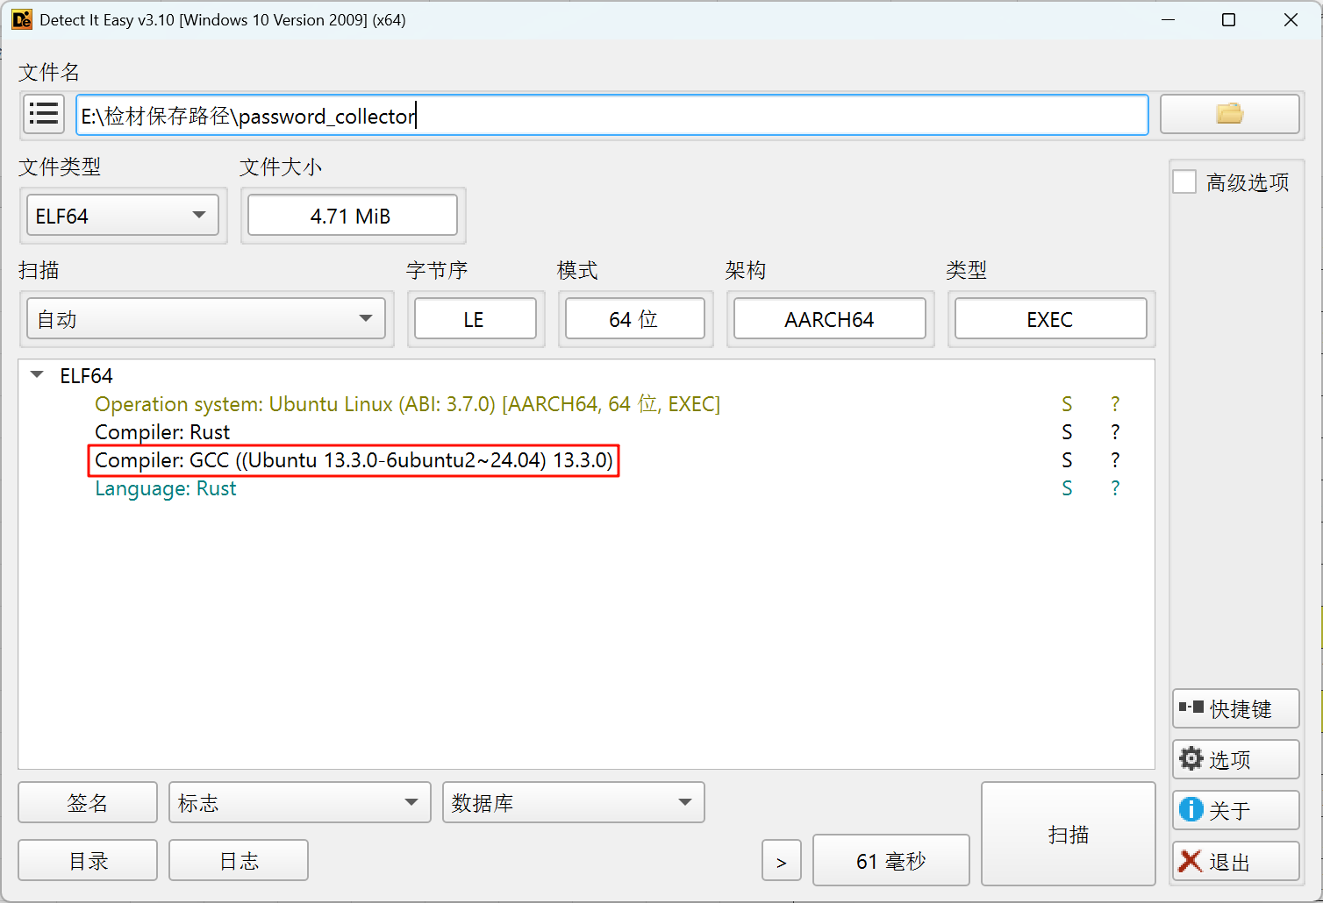Collapse the ELF64 tree node
The width and height of the screenshot is (1323, 903).
pos(37,374)
